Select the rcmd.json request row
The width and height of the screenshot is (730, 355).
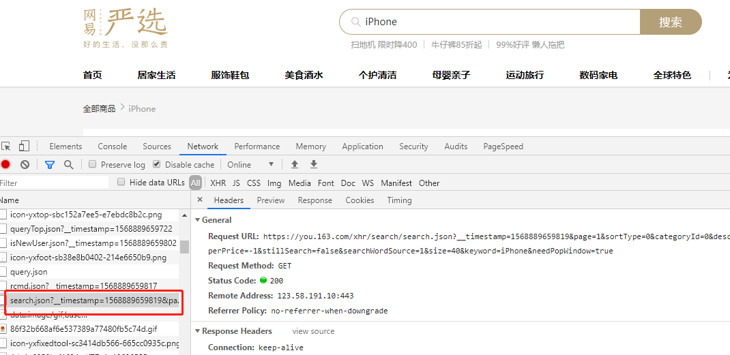click(89, 286)
